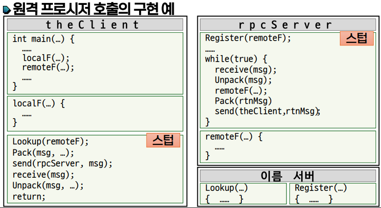Click the line "Unpack(msg);" in rpcServer
Screen dimensions: 381x208
243,80
